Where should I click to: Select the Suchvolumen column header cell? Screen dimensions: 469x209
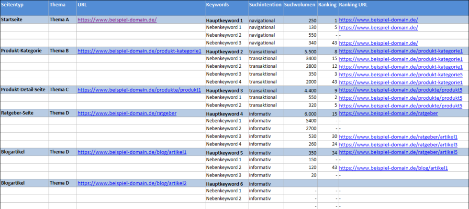pos(300,8)
